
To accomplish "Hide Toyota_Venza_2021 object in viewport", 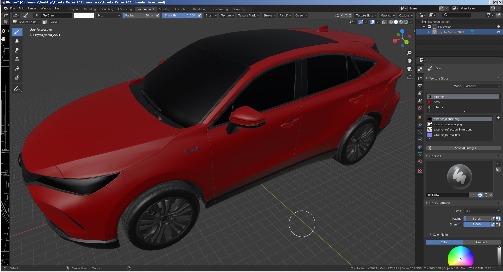I will pyautogui.click(x=498, y=32).
